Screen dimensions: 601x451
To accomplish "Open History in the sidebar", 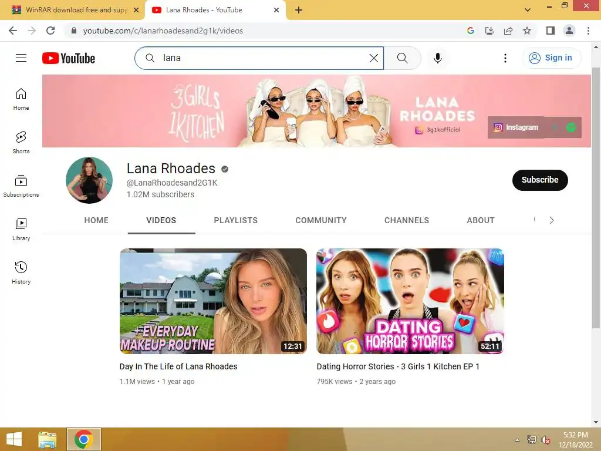I will (21, 272).
